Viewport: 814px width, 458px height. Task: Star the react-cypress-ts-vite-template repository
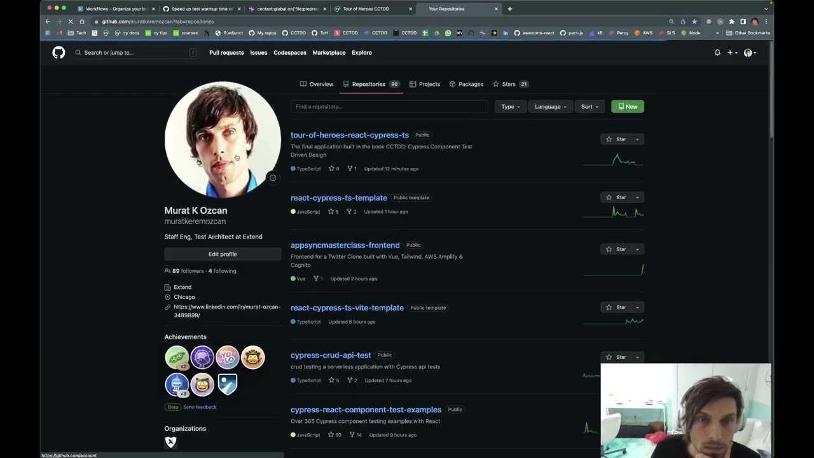(x=616, y=307)
